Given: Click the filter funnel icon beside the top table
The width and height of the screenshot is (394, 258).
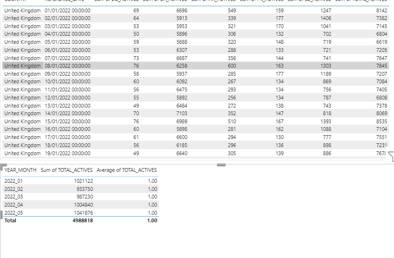Looking at the screenshot, I should [392, 156].
